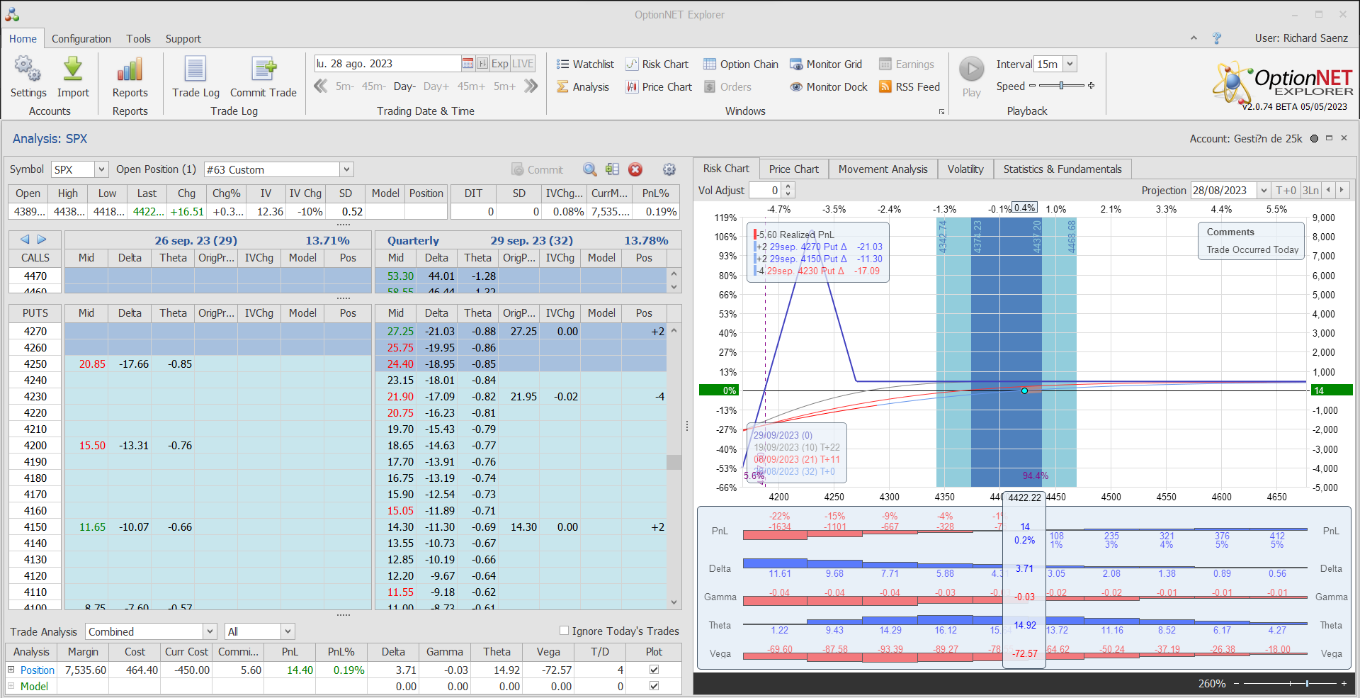Enable Ignore Today's Trades checkbox

(565, 631)
